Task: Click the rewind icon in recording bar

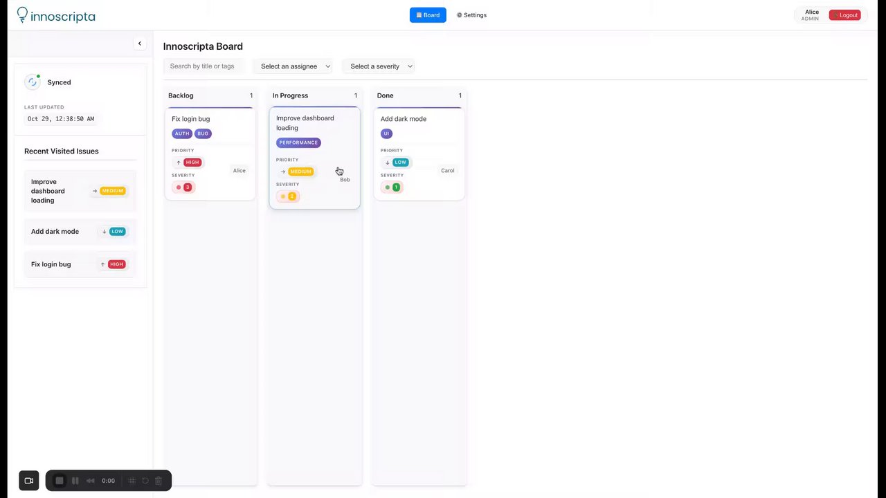Action: coord(90,481)
